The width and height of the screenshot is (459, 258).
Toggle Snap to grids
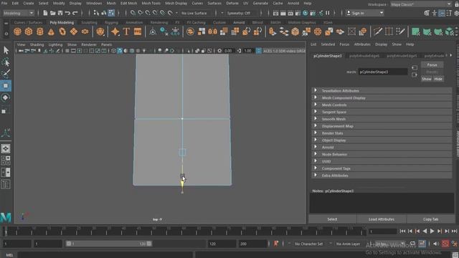coord(133,13)
